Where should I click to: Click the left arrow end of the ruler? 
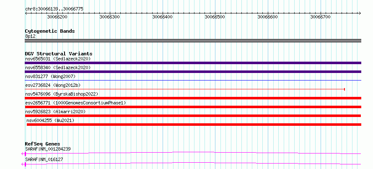(x=26, y=13)
